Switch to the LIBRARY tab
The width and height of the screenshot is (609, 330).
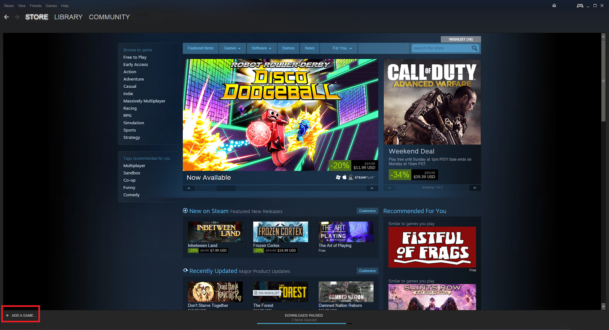point(68,17)
